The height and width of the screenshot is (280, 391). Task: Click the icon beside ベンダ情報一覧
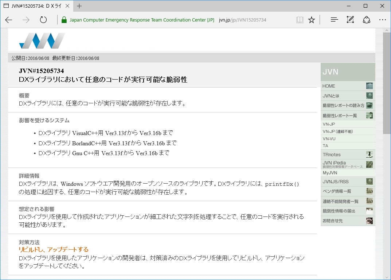tap(369, 191)
